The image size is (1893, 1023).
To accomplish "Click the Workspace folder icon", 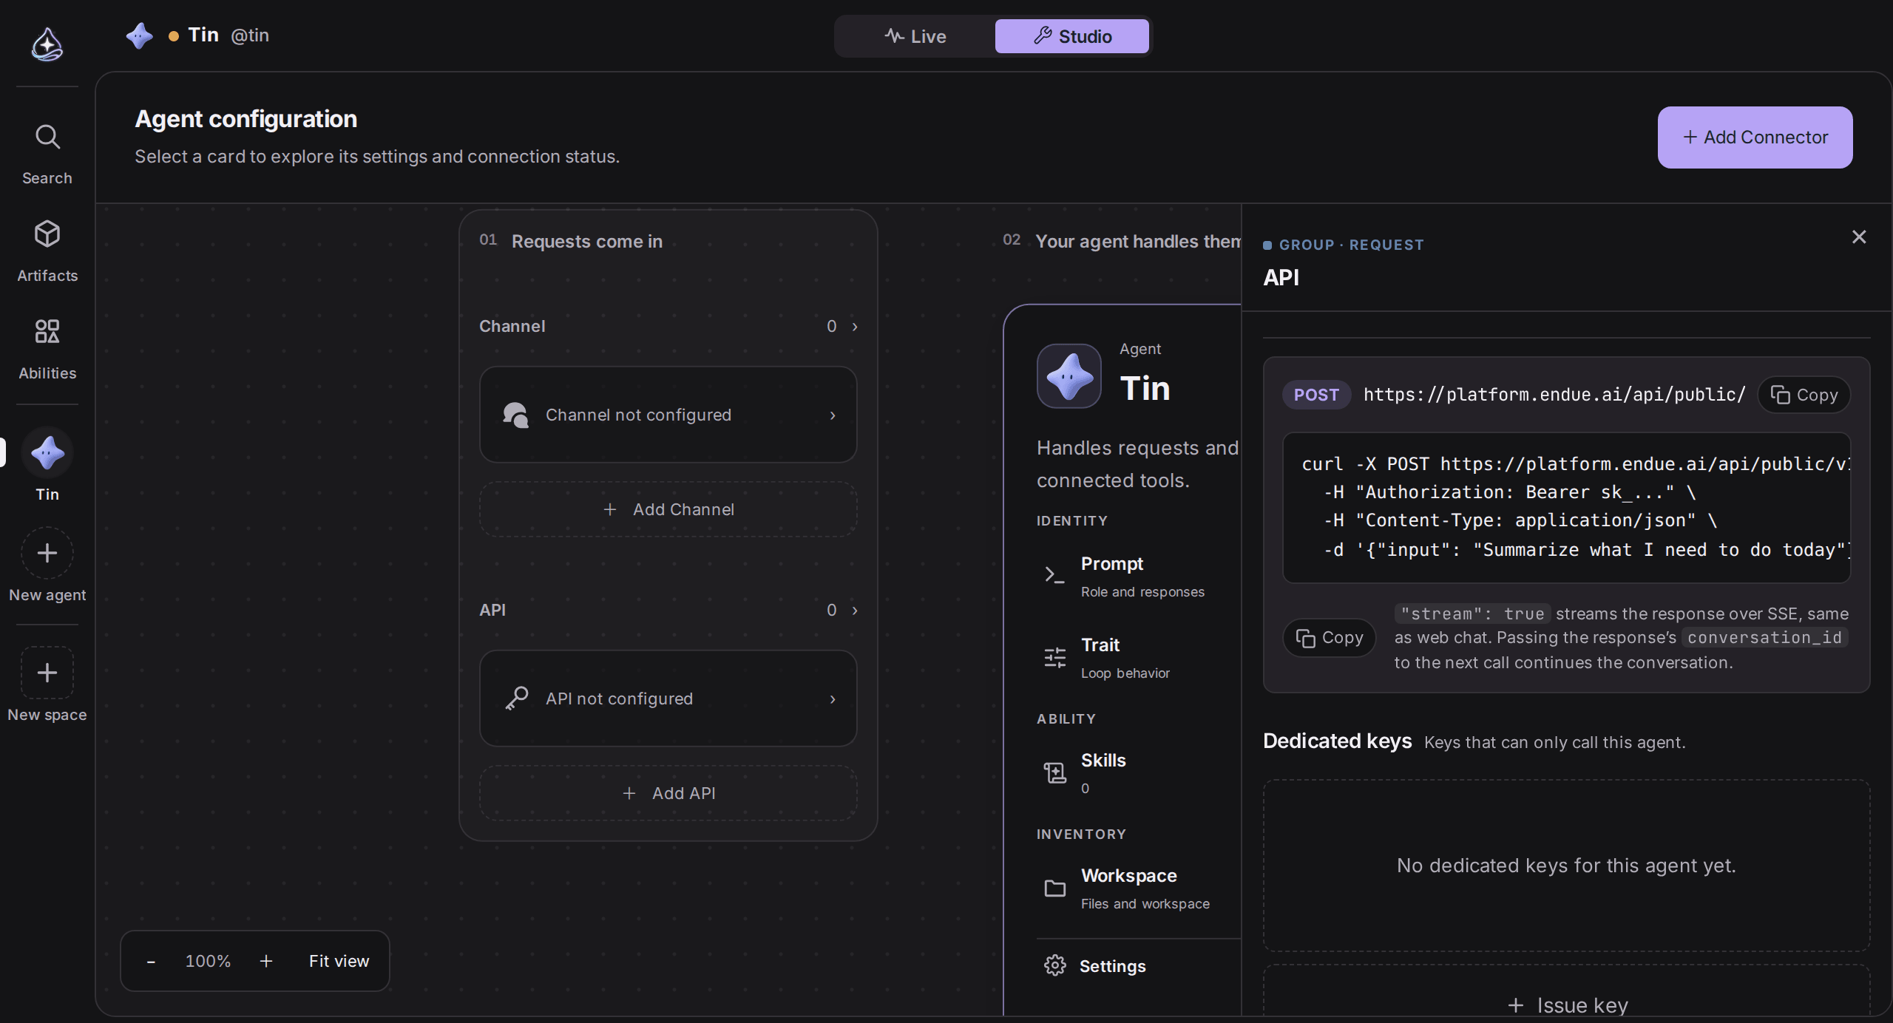I will 1054,888.
